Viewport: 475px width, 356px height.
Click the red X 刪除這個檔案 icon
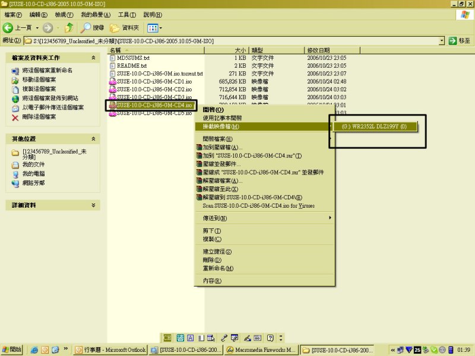15,117
